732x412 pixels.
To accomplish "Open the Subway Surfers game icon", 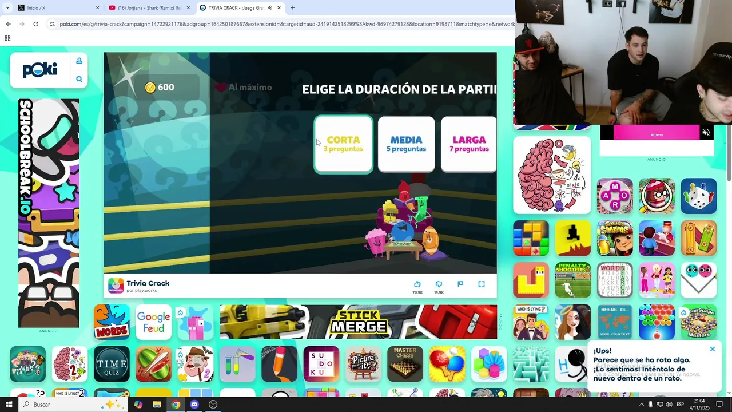I will 615,238.
